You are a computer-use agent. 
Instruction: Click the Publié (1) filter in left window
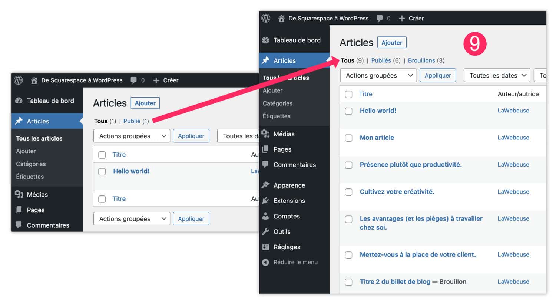pos(136,121)
